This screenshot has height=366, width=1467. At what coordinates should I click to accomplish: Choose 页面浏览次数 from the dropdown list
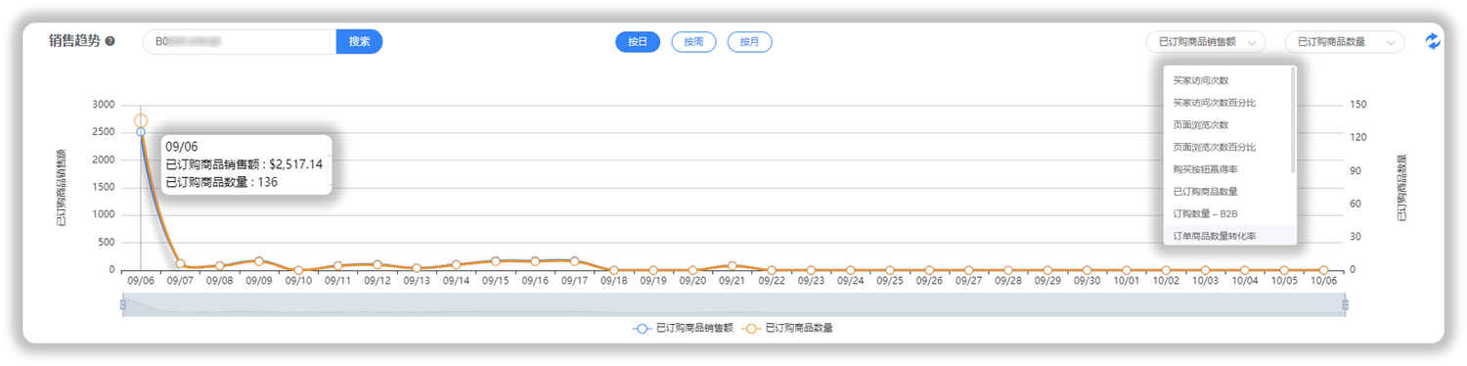tap(1200, 125)
